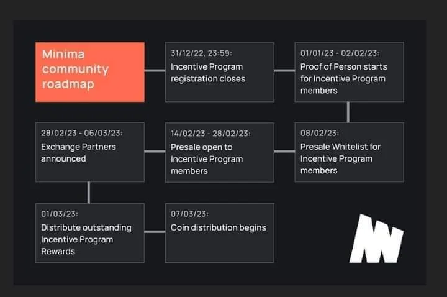The width and height of the screenshot is (447, 297).
Task: Click vertical connector below Exchange Partners card
Action: (89, 193)
